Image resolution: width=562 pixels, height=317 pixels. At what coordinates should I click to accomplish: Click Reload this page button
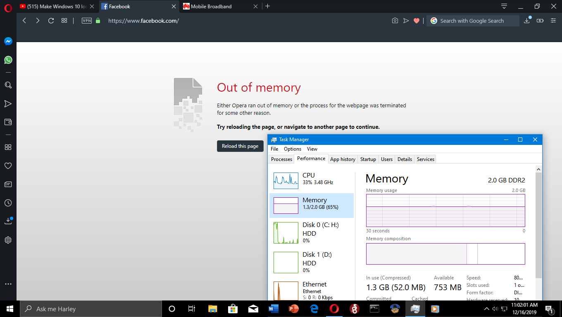(x=240, y=146)
